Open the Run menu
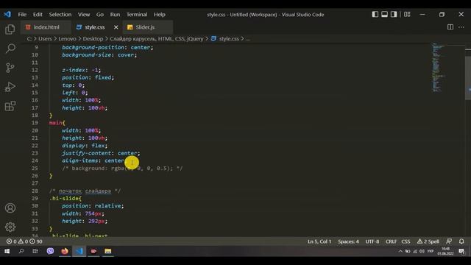The width and height of the screenshot is (471, 265). 115,15
